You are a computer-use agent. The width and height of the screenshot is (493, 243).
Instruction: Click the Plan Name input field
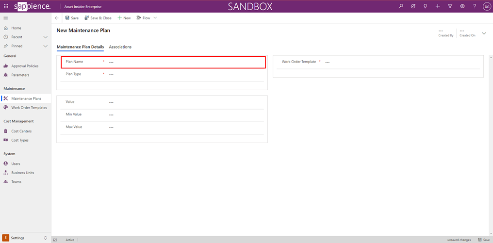(x=184, y=62)
